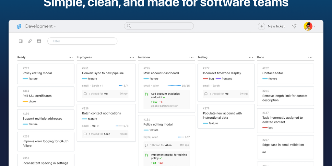The image size is (332, 166).
Task: Click pull request icon on Add account statistics
Action: (147, 94)
